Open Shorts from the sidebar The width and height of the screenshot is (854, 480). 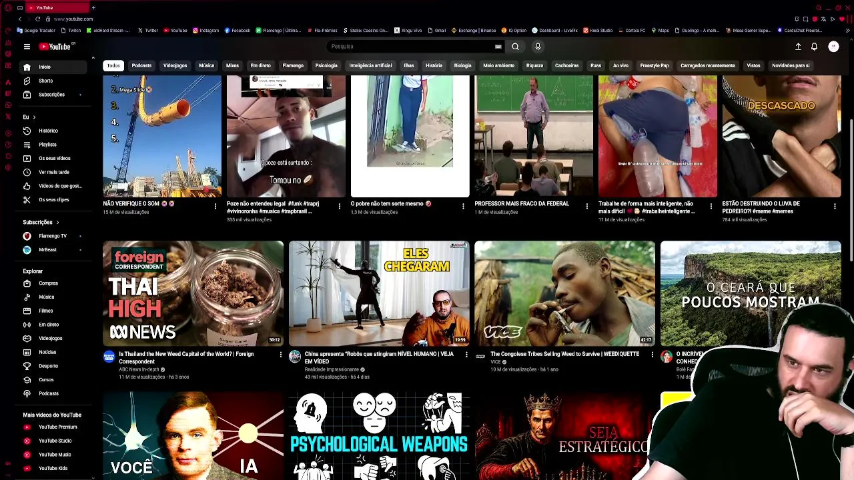point(53,81)
